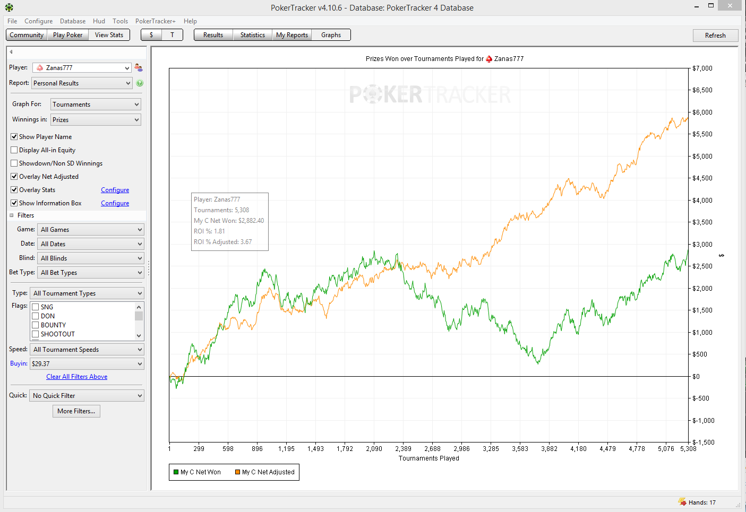Screen dimensions: 746x512
Task: Enable Showdown/Non SD Winnings
Action: 14,163
